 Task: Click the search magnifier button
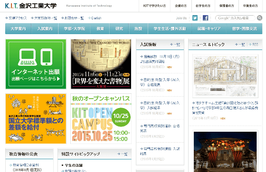click(259, 18)
